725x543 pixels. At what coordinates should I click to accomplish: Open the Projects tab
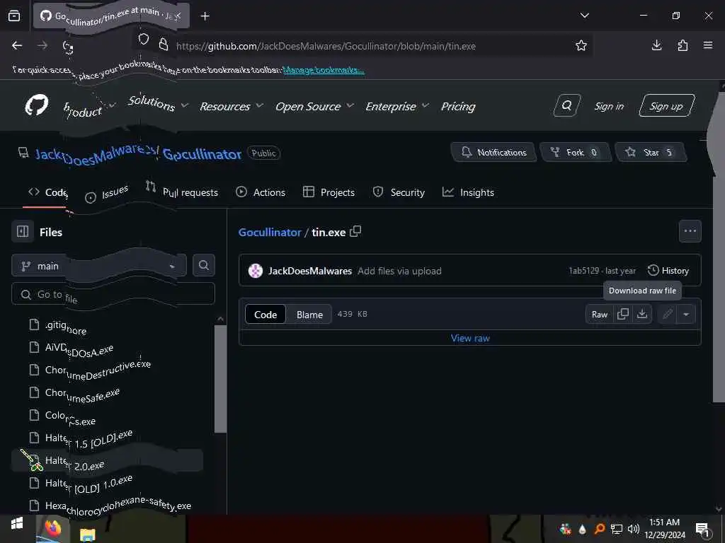click(x=329, y=192)
